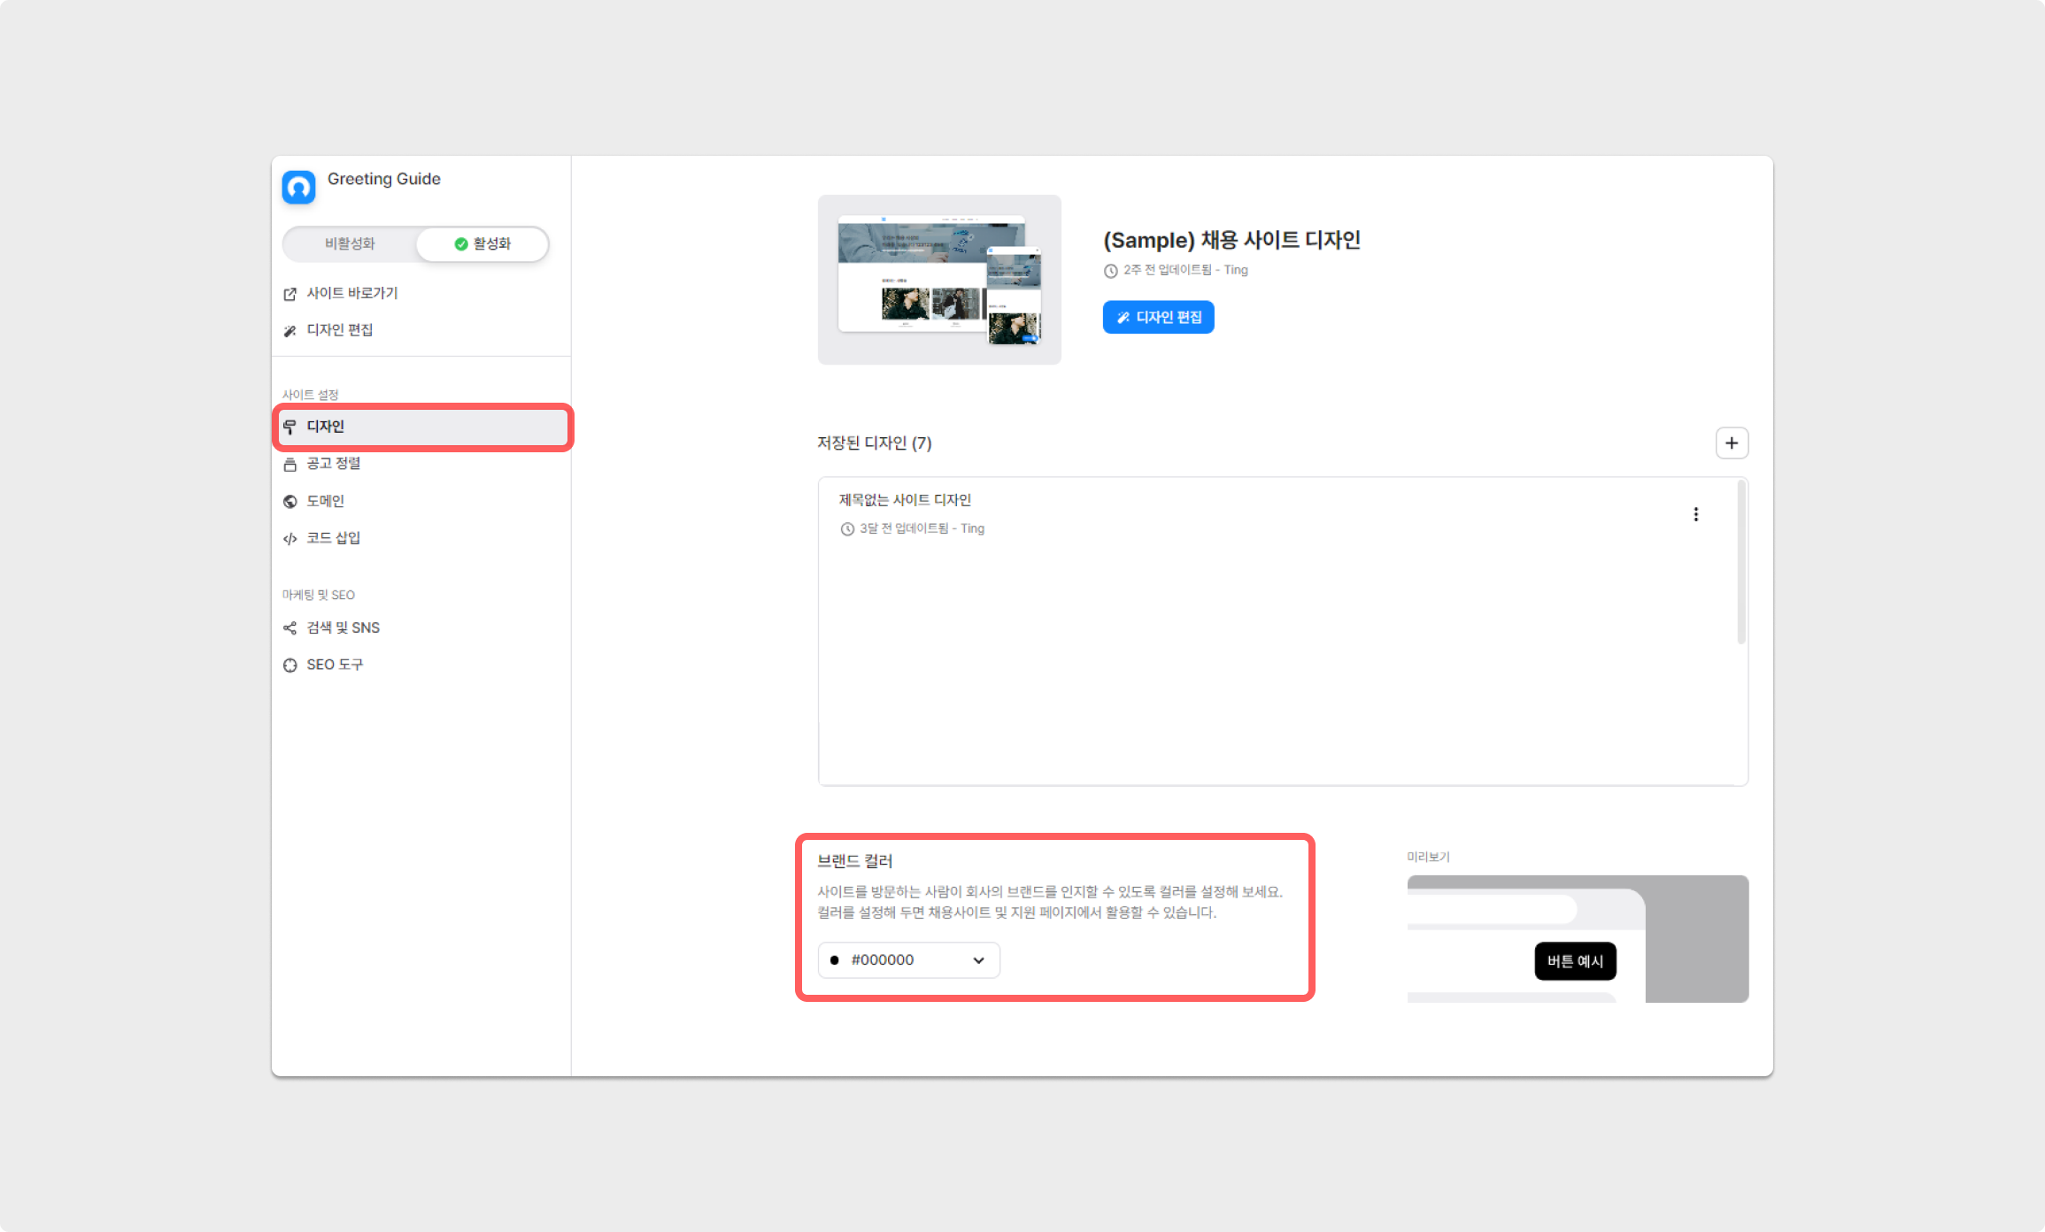Viewport: 2045px width, 1232px height.
Task: Select the 활성화 toggle option
Action: [x=482, y=244]
